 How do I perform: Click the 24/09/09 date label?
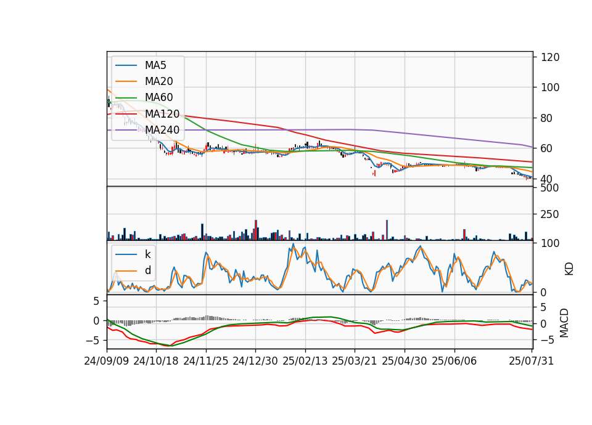pyautogui.click(x=107, y=361)
